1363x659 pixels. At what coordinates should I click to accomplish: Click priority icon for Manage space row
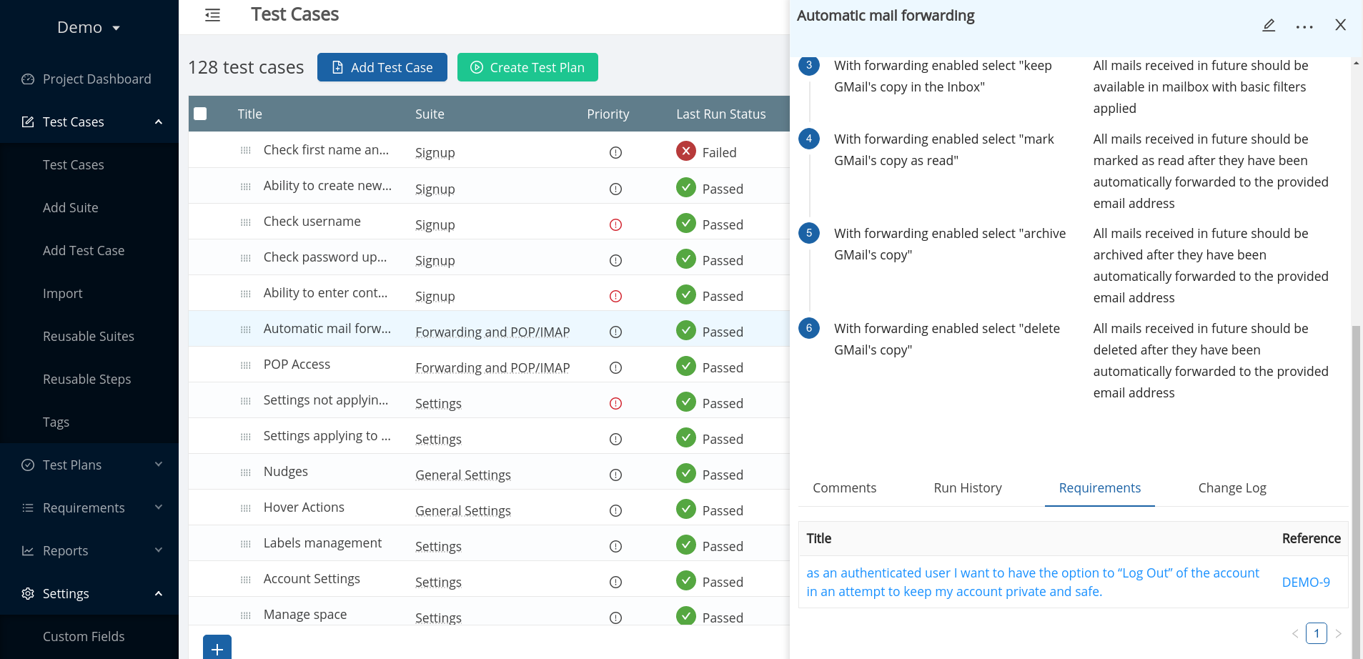point(615,618)
